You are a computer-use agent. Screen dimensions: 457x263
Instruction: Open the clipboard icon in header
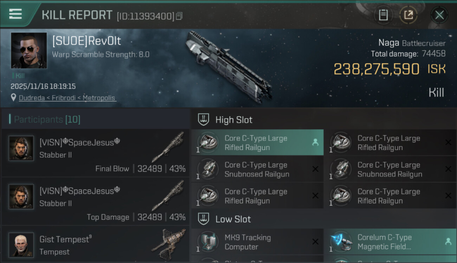coord(383,15)
